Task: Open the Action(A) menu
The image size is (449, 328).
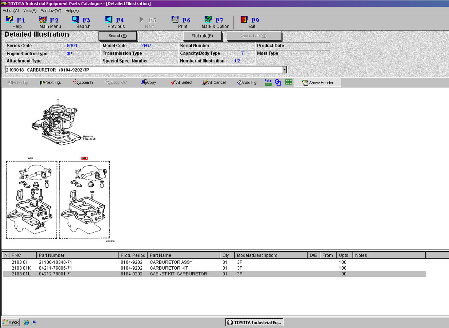Action: click(x=11, y=11)
